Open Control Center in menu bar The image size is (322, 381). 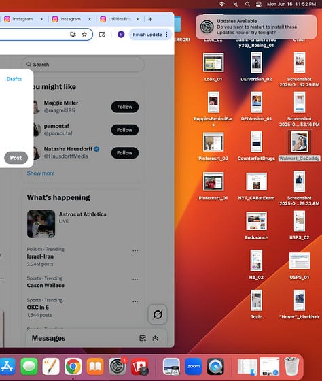(x=259, y=4)
